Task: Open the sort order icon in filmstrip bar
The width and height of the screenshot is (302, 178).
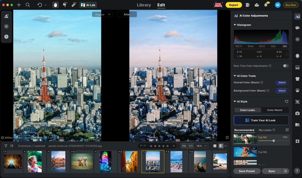Action: click(12, 146)
